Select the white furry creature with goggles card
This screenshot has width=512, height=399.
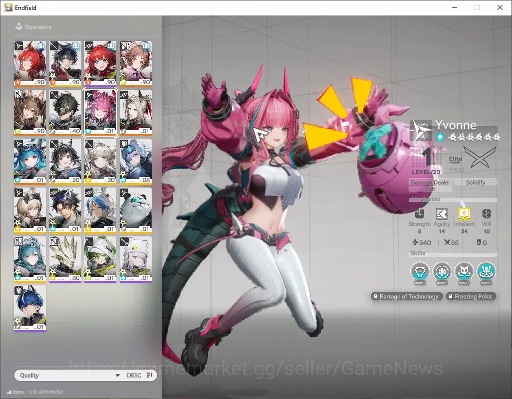tap(136, 210)
